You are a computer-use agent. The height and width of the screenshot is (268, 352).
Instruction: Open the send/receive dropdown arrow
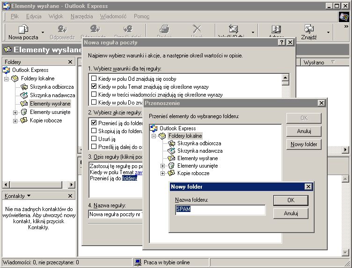pos(253,32)
